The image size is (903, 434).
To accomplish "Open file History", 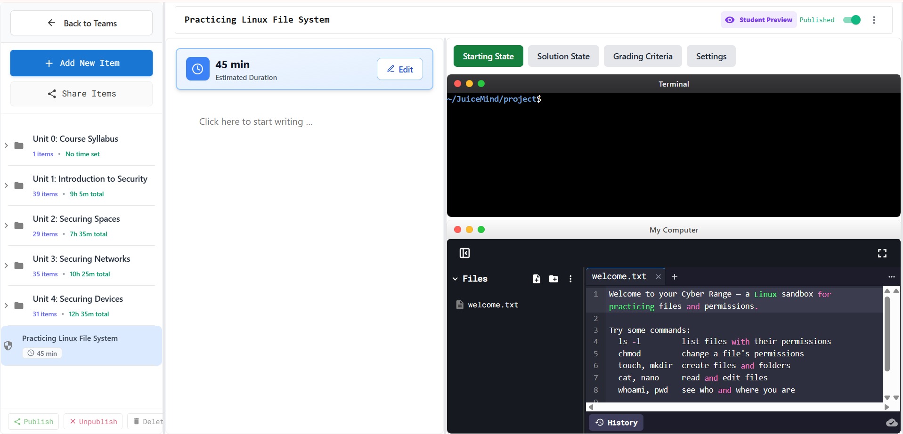I will pos(616,423).
